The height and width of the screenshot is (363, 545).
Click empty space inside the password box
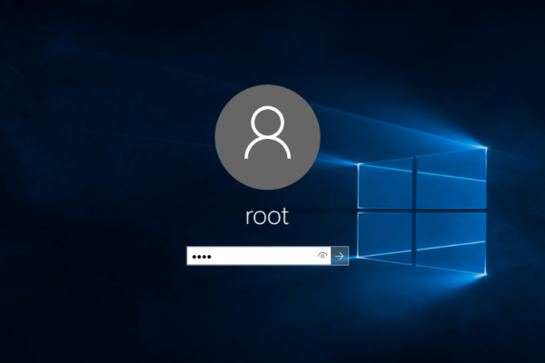coord(272,257)
